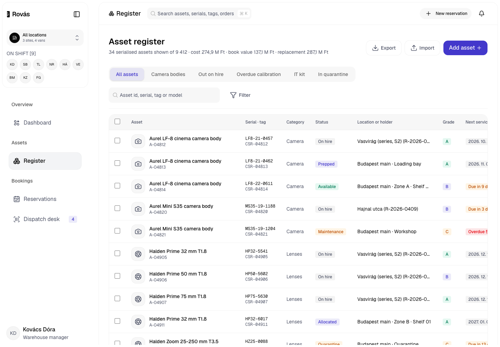Click Maintenance status badge for A-04821
The image size is (500, 347).
pyautogui.click(x=331, y=232)
